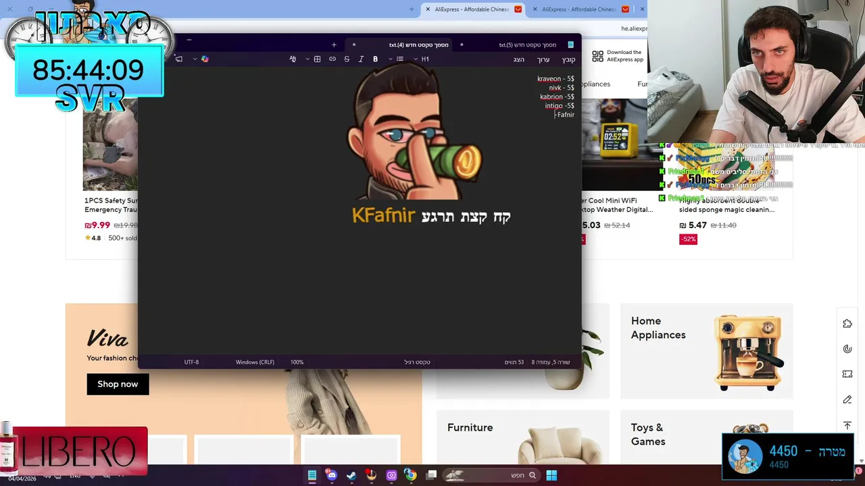Click Windows (CRLF) line ending in status bar
The width and height of the screenshot is (865, 486).
click(255, 362)
